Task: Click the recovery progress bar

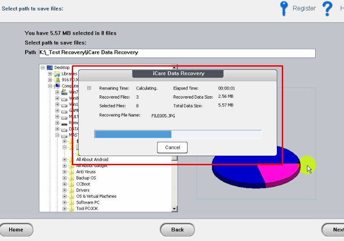Action: coord(178,134)
